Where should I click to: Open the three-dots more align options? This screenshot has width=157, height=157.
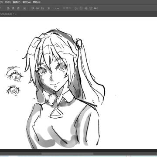57,8
